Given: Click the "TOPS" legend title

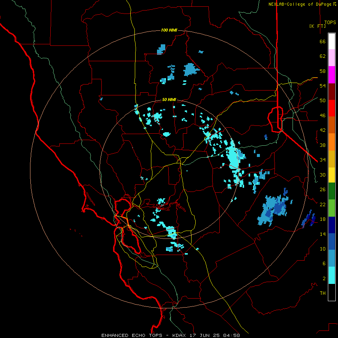Looking at the screenshot, I should (330, 23).
